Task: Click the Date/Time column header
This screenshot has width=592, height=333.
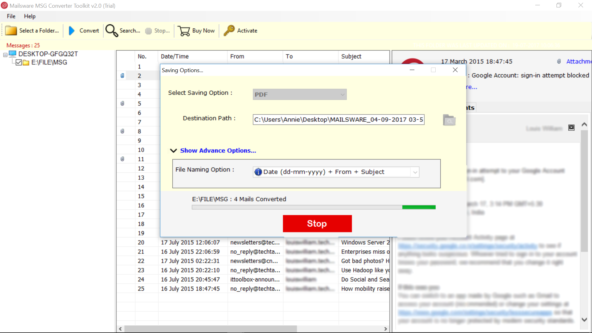Action: coord(193,56)
